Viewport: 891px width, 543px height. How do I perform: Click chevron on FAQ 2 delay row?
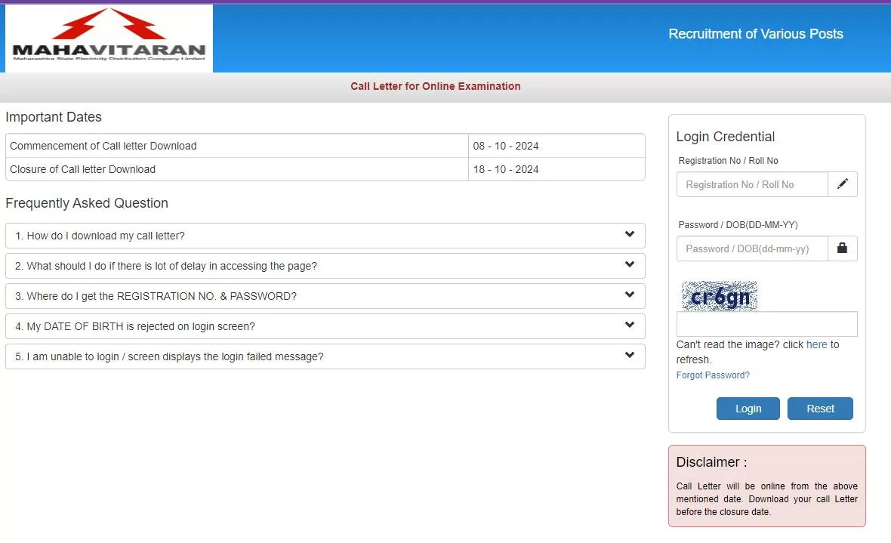[629, 264]
